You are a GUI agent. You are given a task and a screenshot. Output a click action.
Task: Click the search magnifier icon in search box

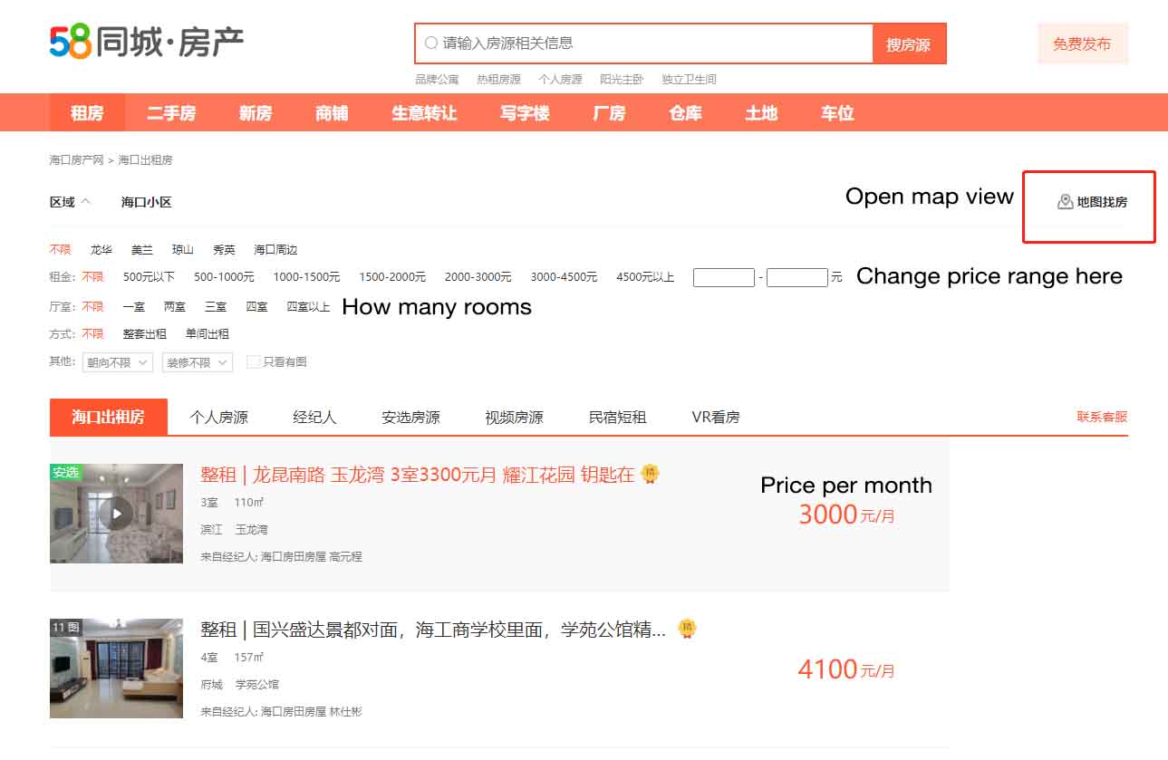[431, 43]
